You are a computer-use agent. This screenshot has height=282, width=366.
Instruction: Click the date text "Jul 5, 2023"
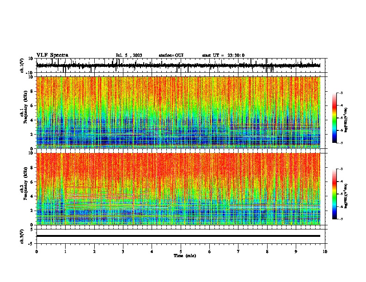[x=129, y=55]
